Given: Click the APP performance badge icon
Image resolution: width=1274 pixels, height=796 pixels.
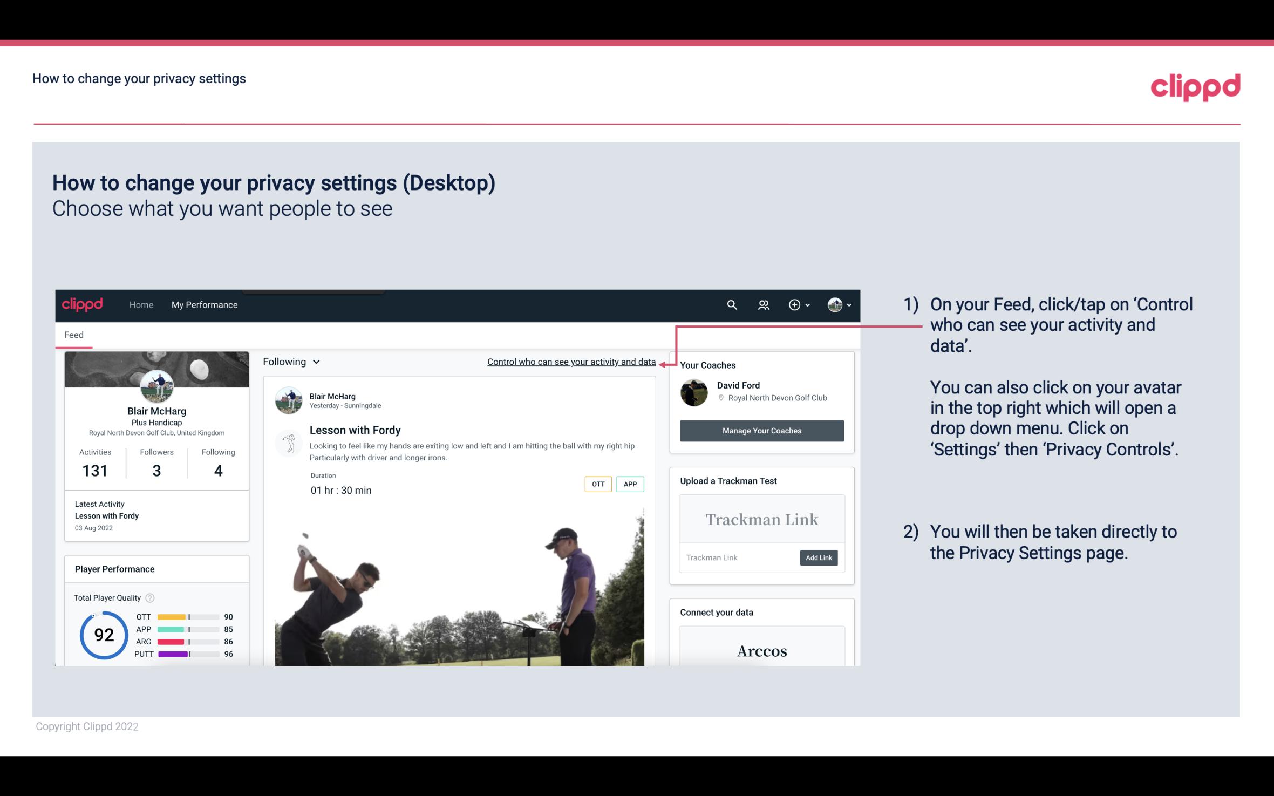Looking at the screenshot, I should click(631, 484).
